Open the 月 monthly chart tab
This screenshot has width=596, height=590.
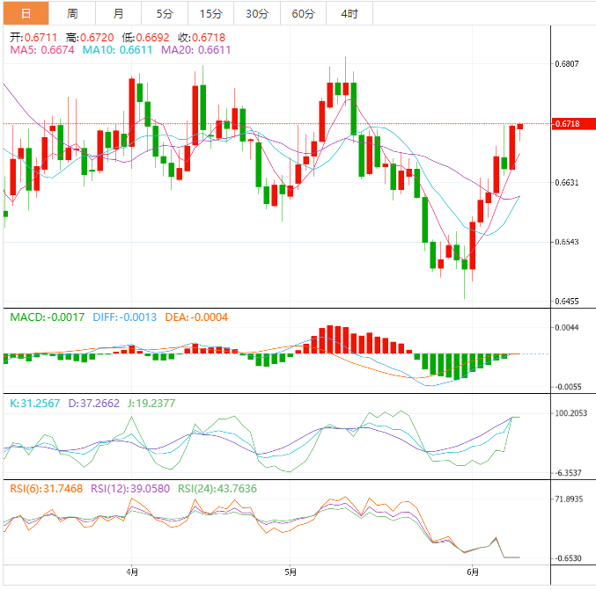click(118, 13)
